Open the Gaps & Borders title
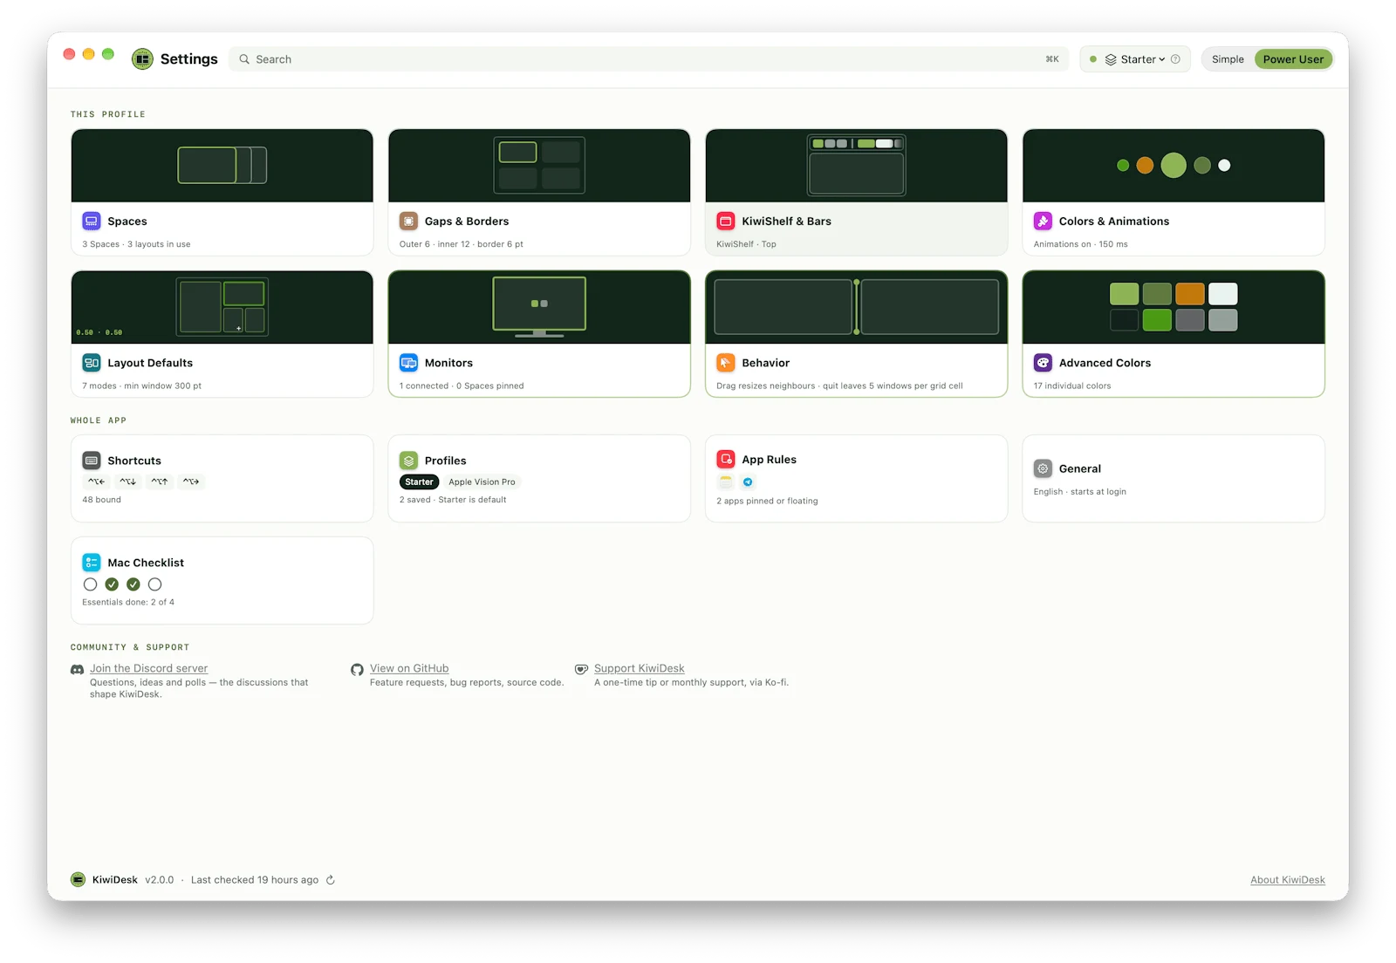 (467, 222)
